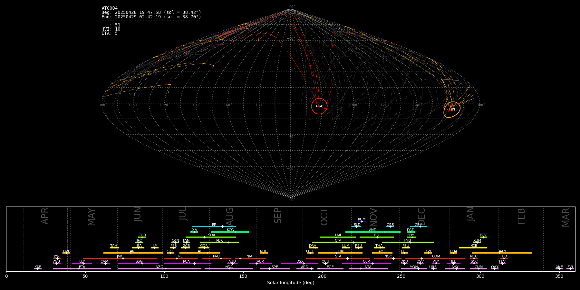Image resolution: width=580 pixels, height=290 pixels.
Task: Click the APR month label
Action: pyautogui.click(x=45, y=216)
